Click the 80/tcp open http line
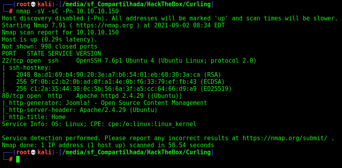The width and height of the screenshot is (342, 168). [92, 96]
